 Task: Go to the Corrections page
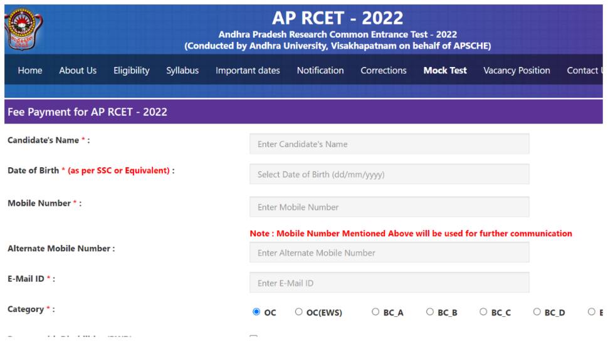[x=384, y=71]
